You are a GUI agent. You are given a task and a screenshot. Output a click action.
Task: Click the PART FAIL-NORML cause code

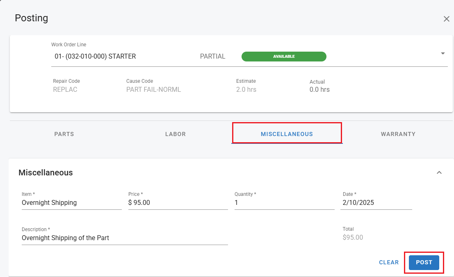coord(153,89)
